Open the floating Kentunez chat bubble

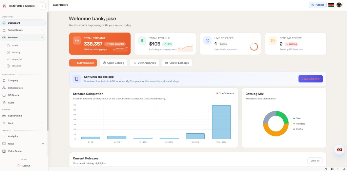click(340, 150)
